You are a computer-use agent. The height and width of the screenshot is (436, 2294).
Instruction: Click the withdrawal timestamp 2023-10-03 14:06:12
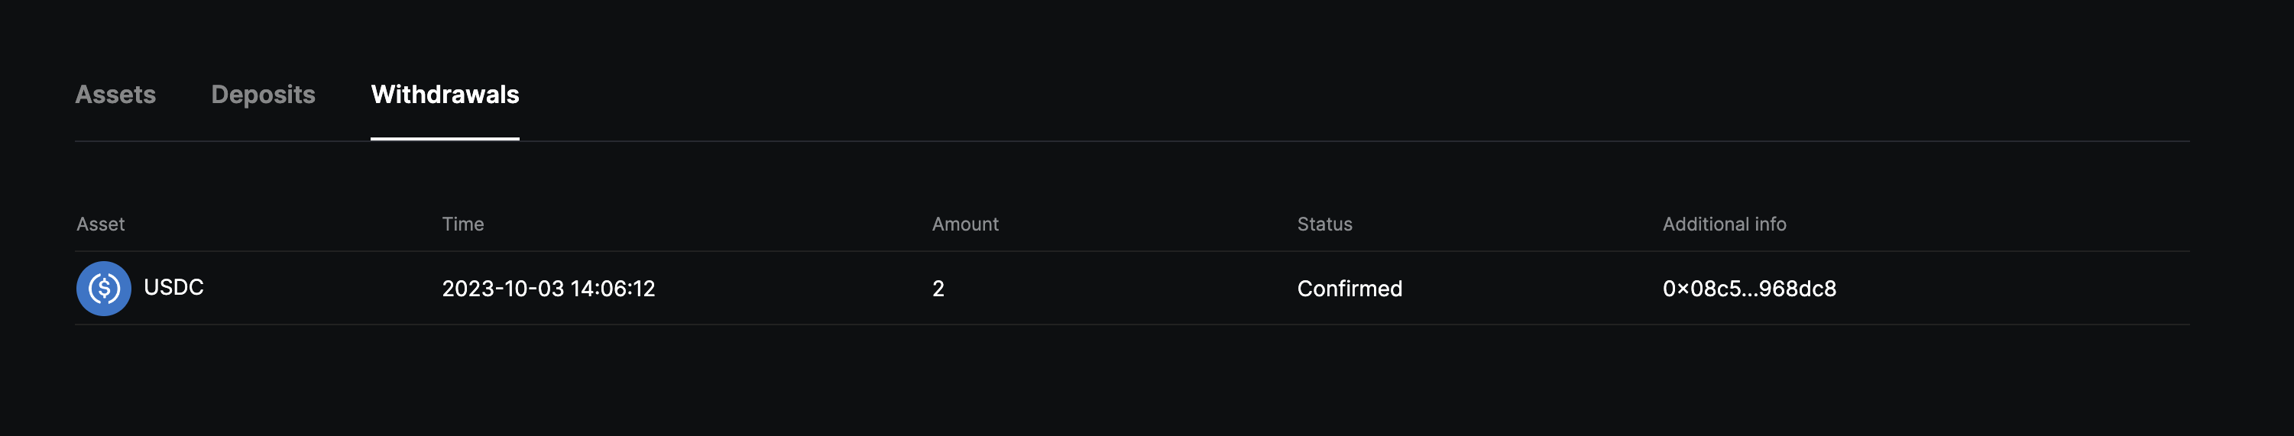pyautogui.click(x=549, y=289)
